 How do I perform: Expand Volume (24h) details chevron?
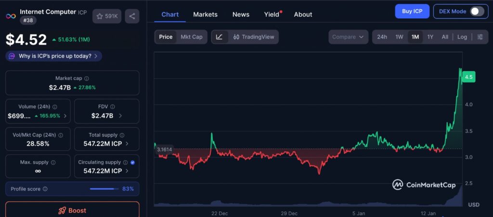pyautogui.click(x=65, y=116)
